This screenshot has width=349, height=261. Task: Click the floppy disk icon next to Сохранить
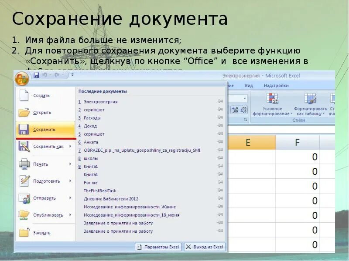click(x=24, y=129)
